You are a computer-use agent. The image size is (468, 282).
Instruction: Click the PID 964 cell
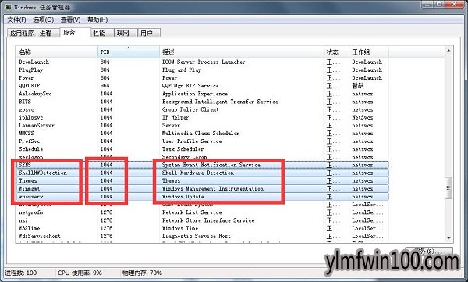click(x=105, y=85)
